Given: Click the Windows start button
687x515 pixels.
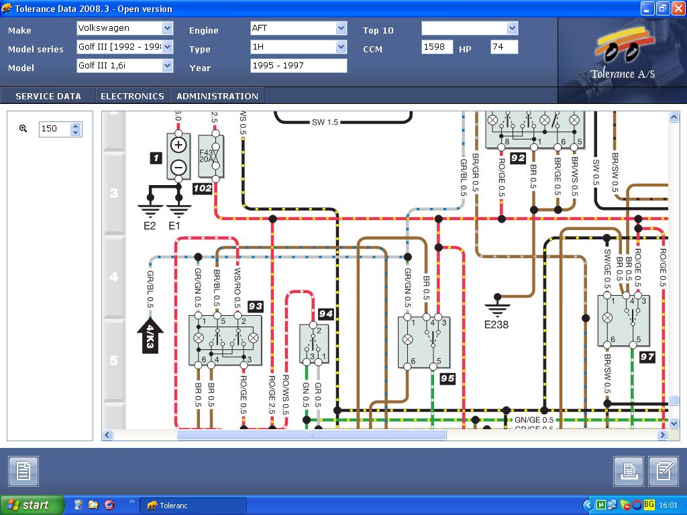Looking at the screenshot, I should tap(32, 505).
